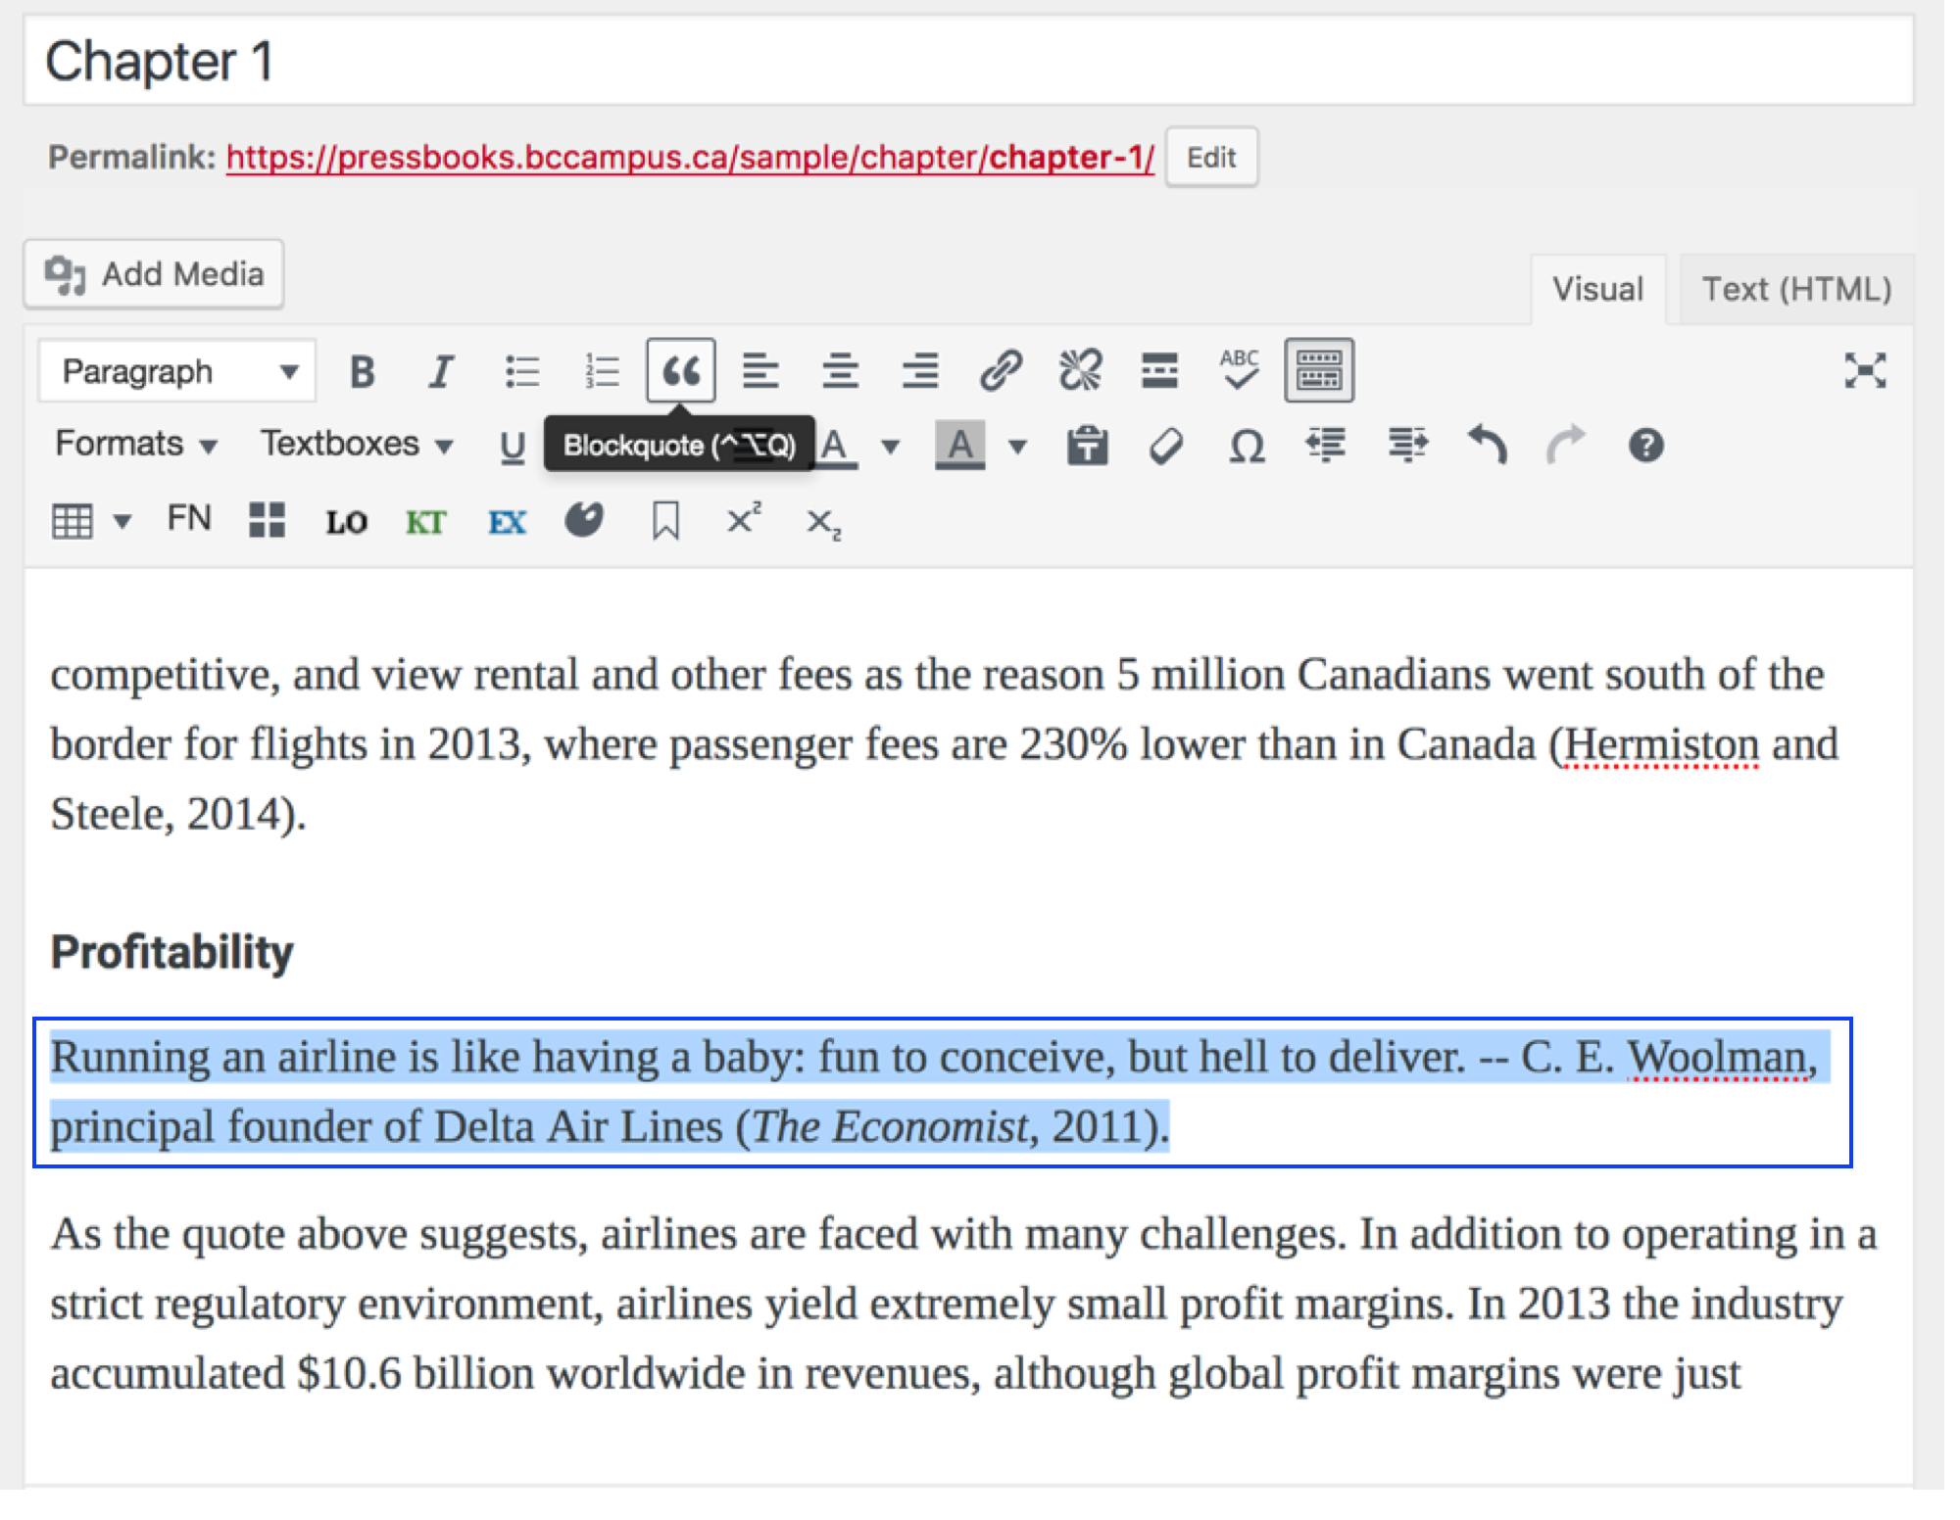This screenshot has width=1960, height=1520.
Task: Run the ABC spellcheck tool
Action: (1240, 370)
